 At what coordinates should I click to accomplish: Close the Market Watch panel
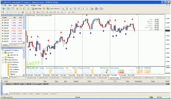[24, 15]
